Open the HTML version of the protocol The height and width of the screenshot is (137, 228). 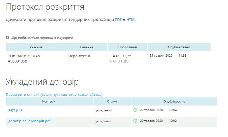[x=131, y=20]
